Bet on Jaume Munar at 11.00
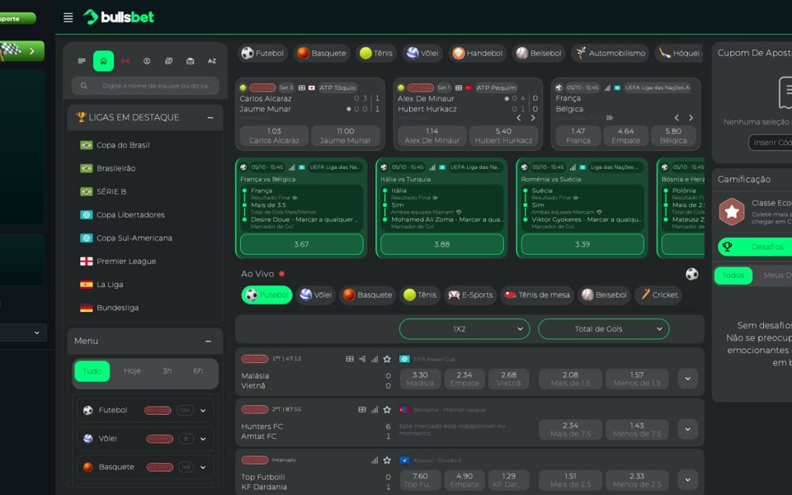 coord(346,136)
